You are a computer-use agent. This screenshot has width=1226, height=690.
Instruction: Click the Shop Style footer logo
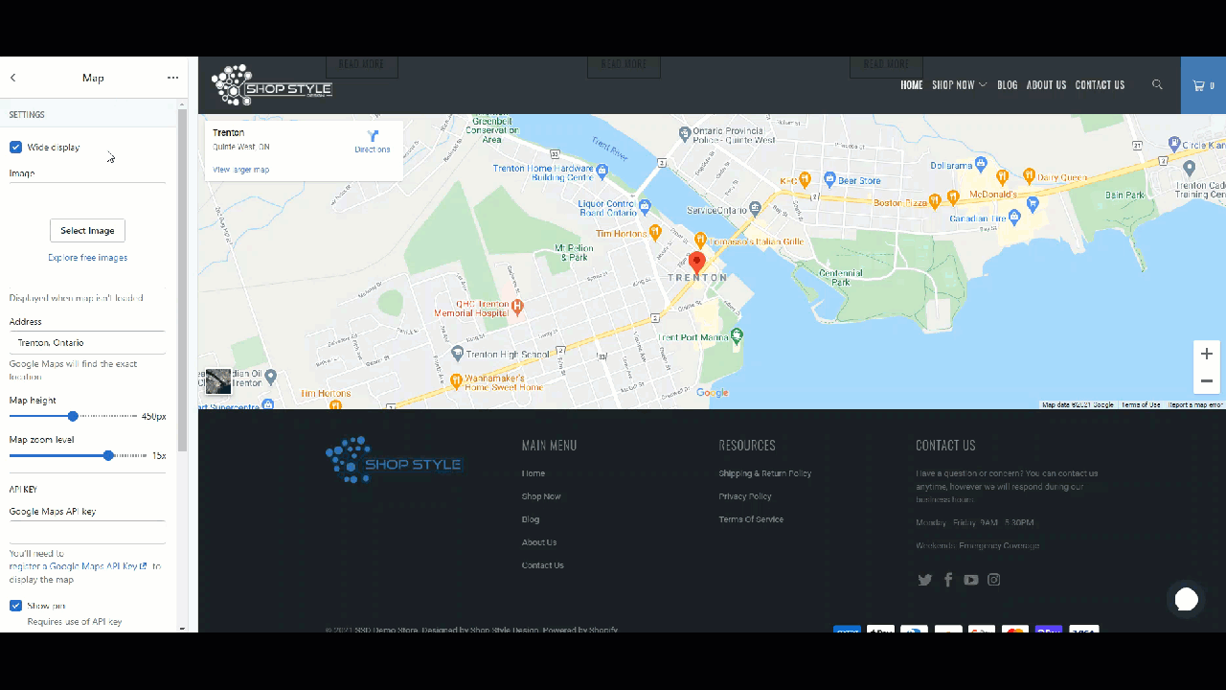394,461
